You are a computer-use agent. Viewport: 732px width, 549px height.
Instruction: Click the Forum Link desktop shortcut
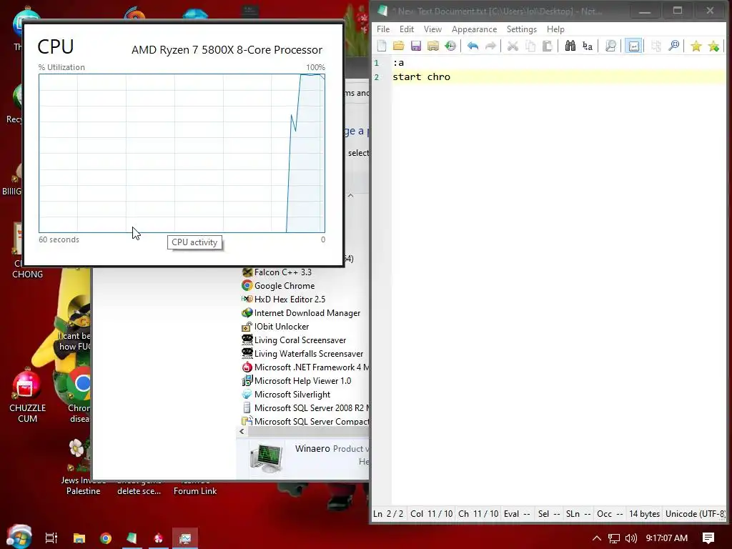pos(194,488)
